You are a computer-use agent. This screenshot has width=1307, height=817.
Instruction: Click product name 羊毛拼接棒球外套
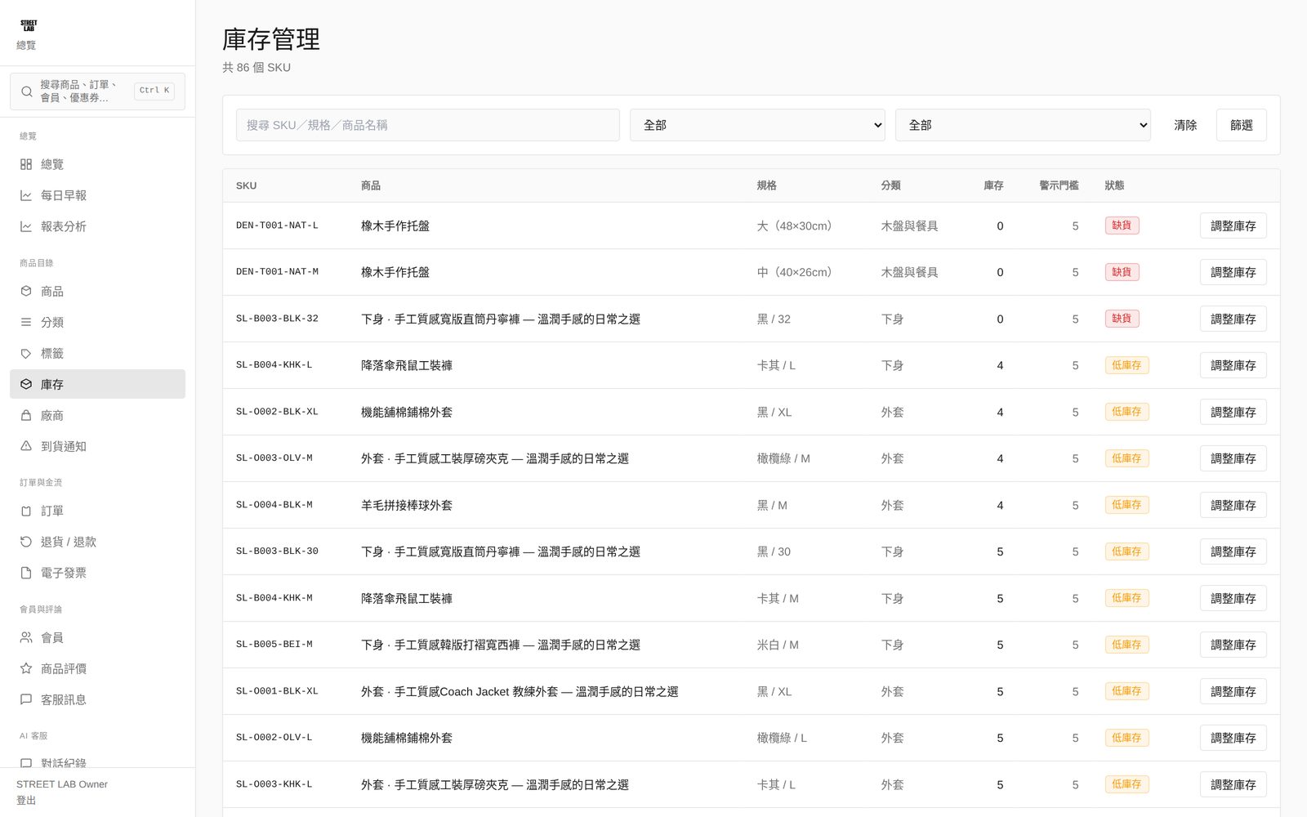tap(407, 505)
